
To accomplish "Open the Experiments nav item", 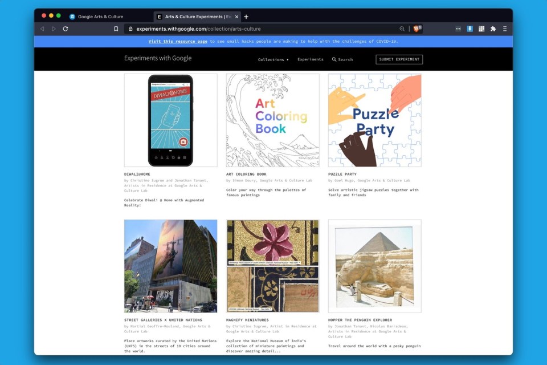I will [x=310, y=59].
